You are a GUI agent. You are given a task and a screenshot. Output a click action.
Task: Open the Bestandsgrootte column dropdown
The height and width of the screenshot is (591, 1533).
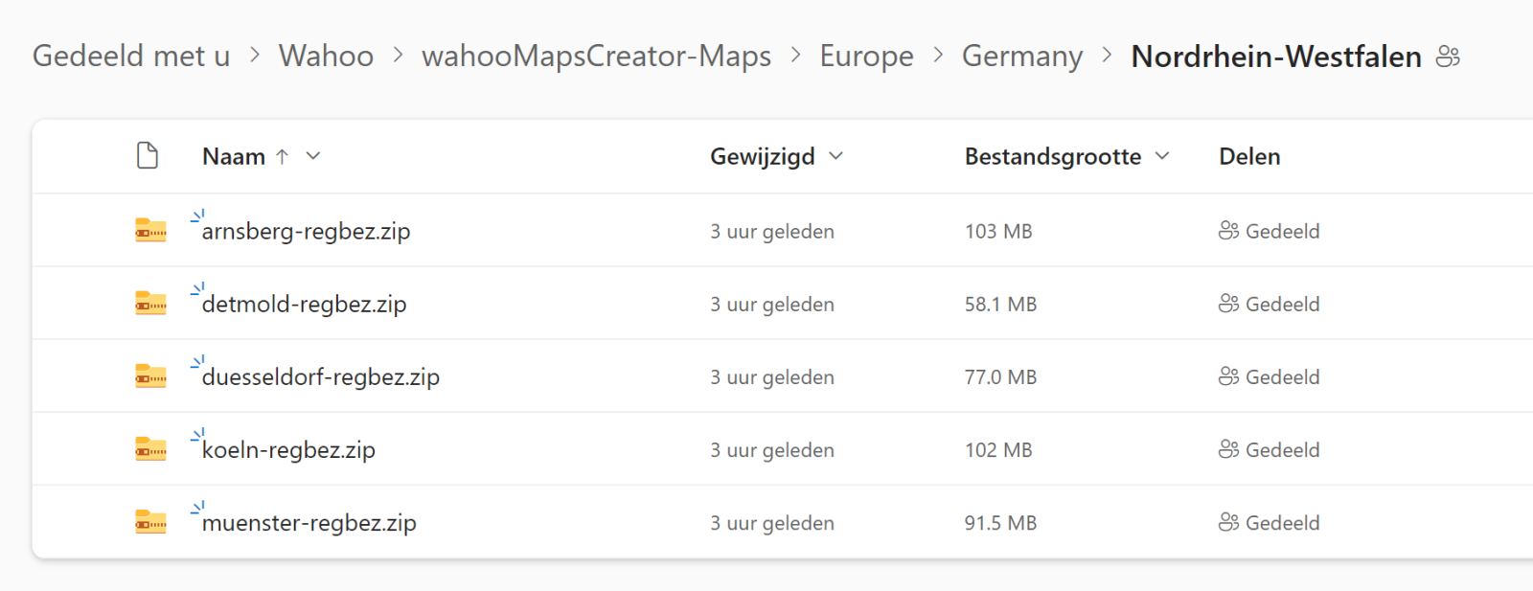pyautogui.click(x=1162, y=156)
